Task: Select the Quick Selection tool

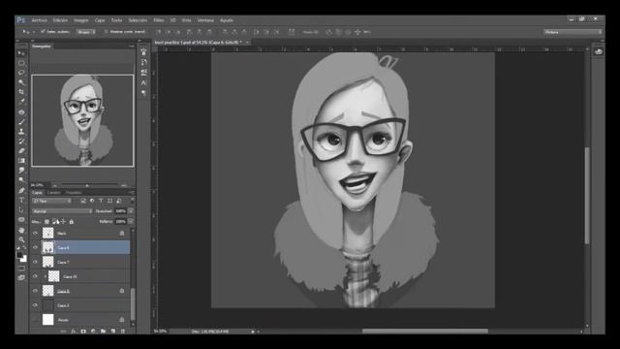Action: point(21,82)
